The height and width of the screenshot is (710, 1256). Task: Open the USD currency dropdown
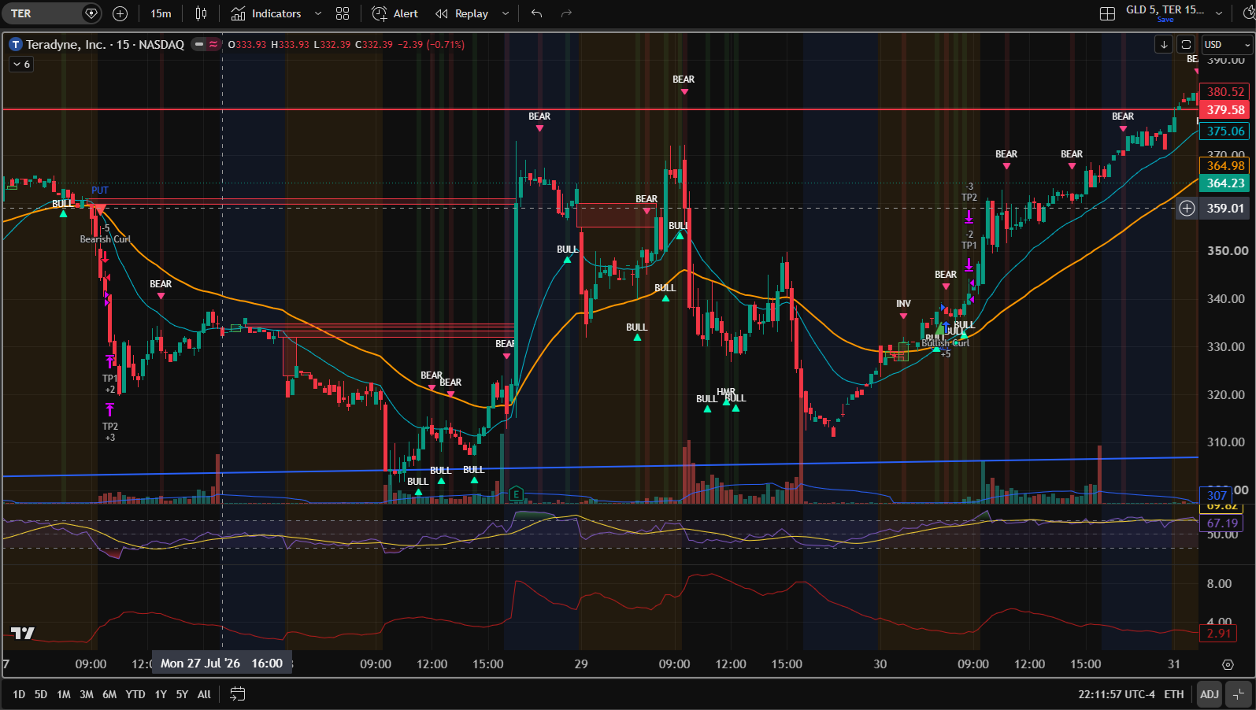tap(1227, 45)
